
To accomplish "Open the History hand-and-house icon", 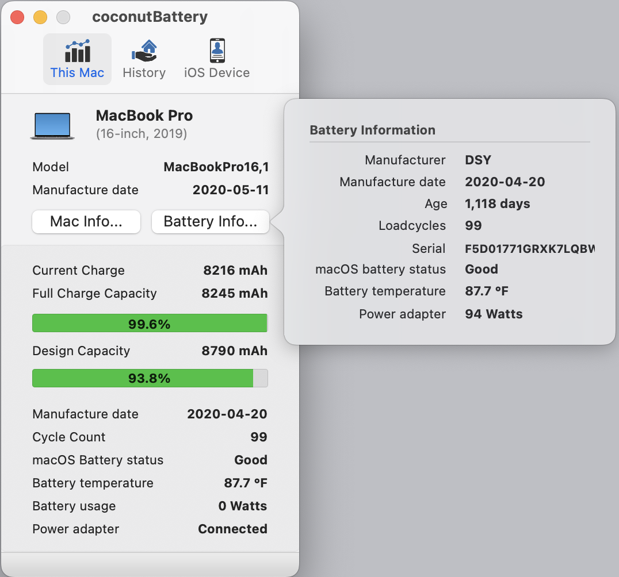I will [144, 51].
